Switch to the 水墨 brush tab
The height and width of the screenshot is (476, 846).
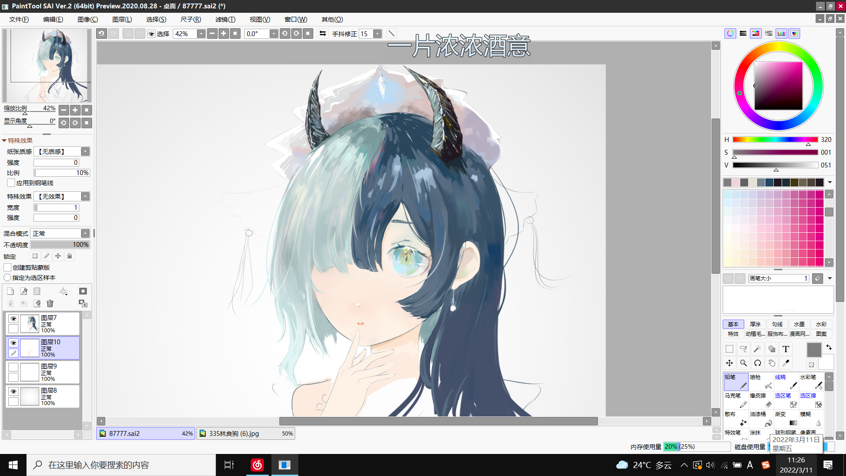click(799, 324)
